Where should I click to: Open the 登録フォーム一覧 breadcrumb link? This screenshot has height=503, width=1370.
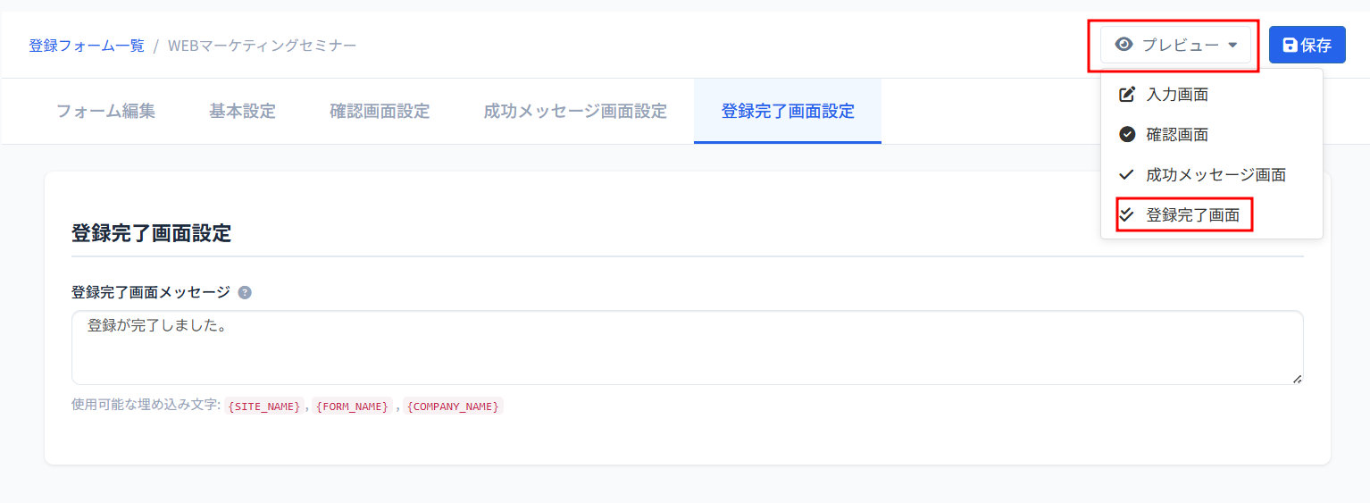[x=87, y=45]
